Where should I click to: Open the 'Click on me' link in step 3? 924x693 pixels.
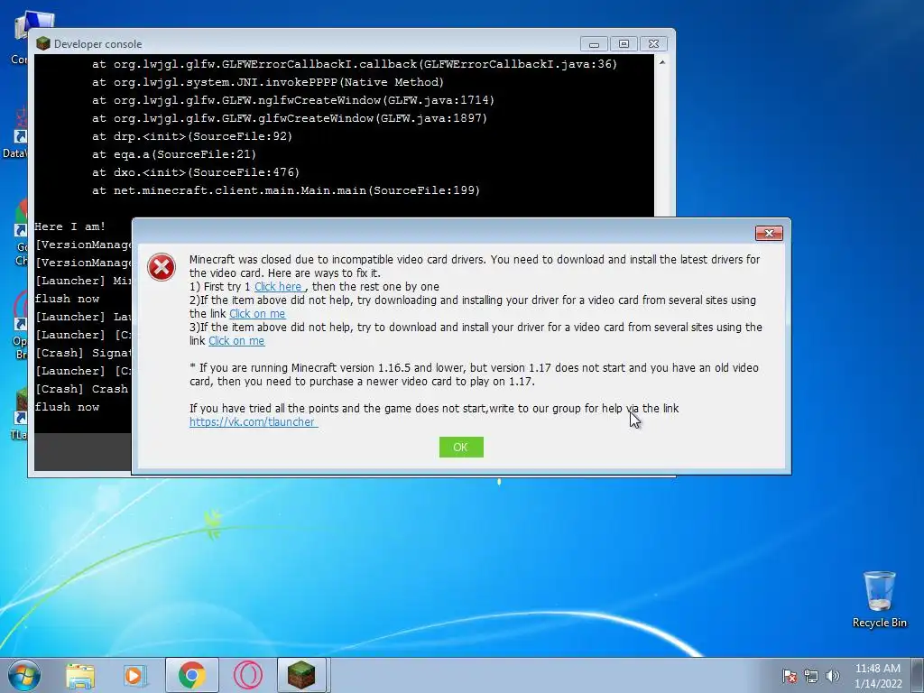[x=236, y=341]
